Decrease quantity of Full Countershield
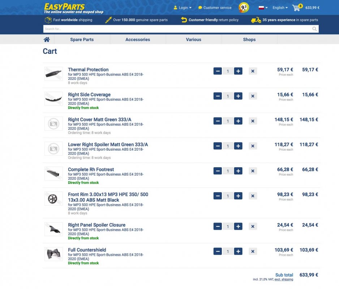The height and width of the screenshot is (289, 339). coord(218,251)
